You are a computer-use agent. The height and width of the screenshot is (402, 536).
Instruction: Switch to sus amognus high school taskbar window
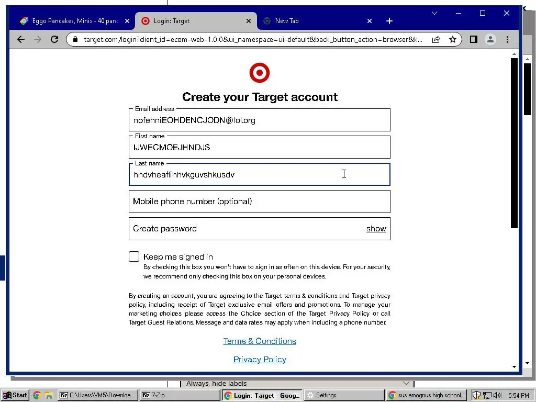pos(427,395)
